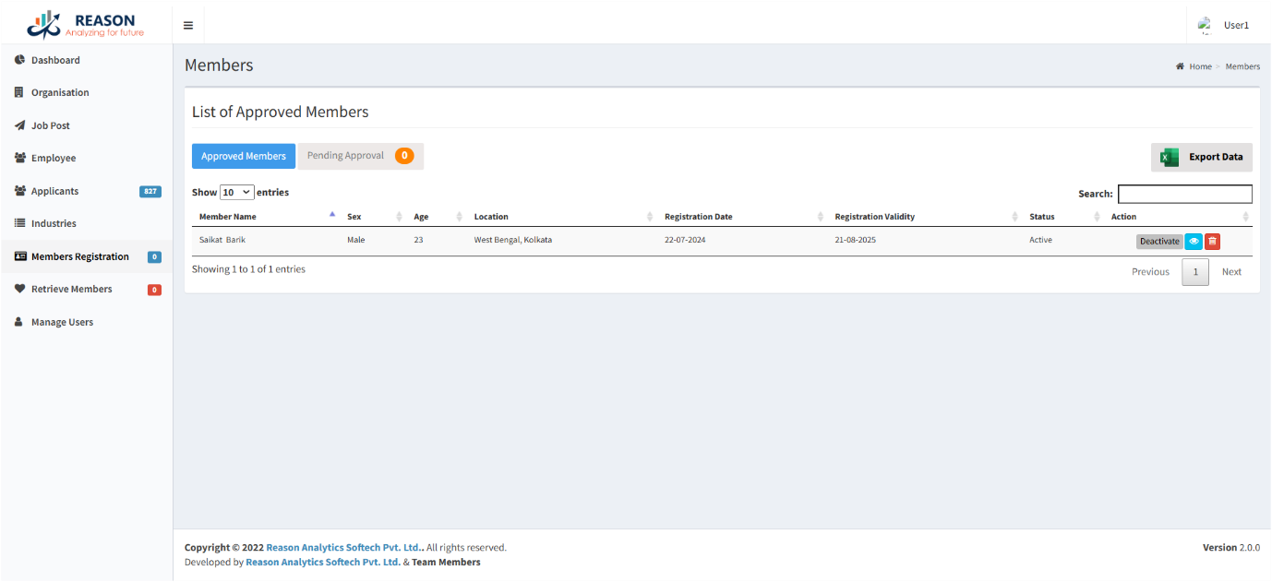Click the Dashboard pie chart icon
Viewport: 1272px width, 582px height.
click(18, 60)
